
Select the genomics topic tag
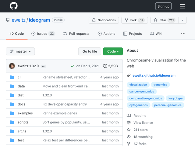tap(160, 85)
